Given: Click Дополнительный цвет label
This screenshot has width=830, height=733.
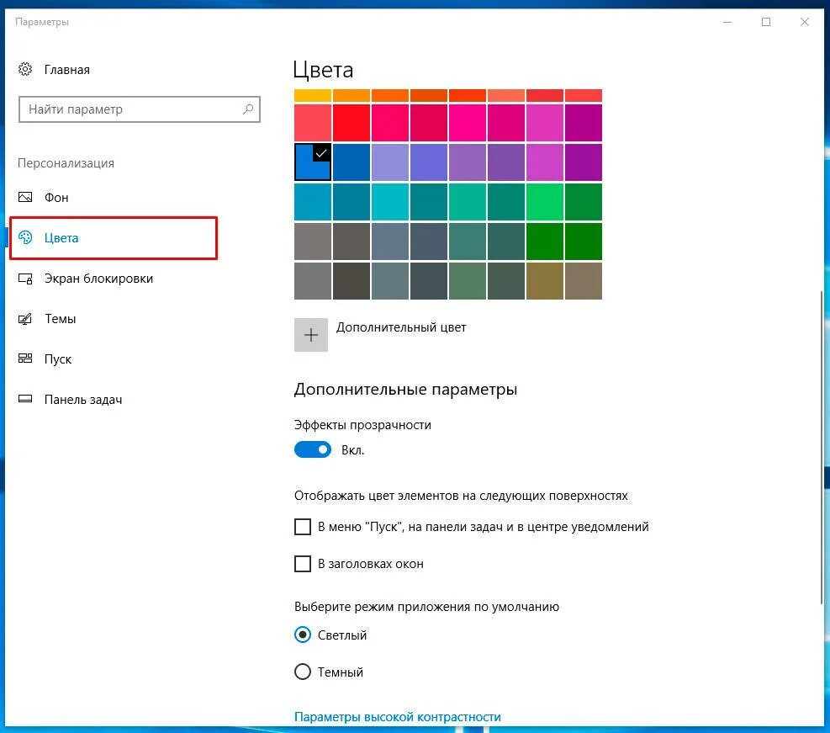Looking at the screenshot, I should click(401, 327).
